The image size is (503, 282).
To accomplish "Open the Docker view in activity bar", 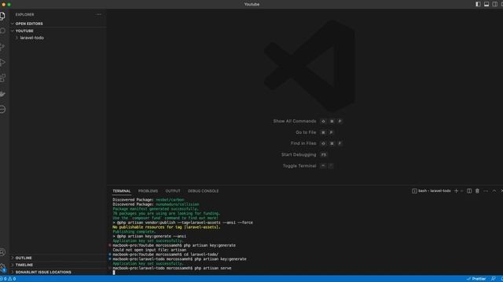I will tap(2, 94).
